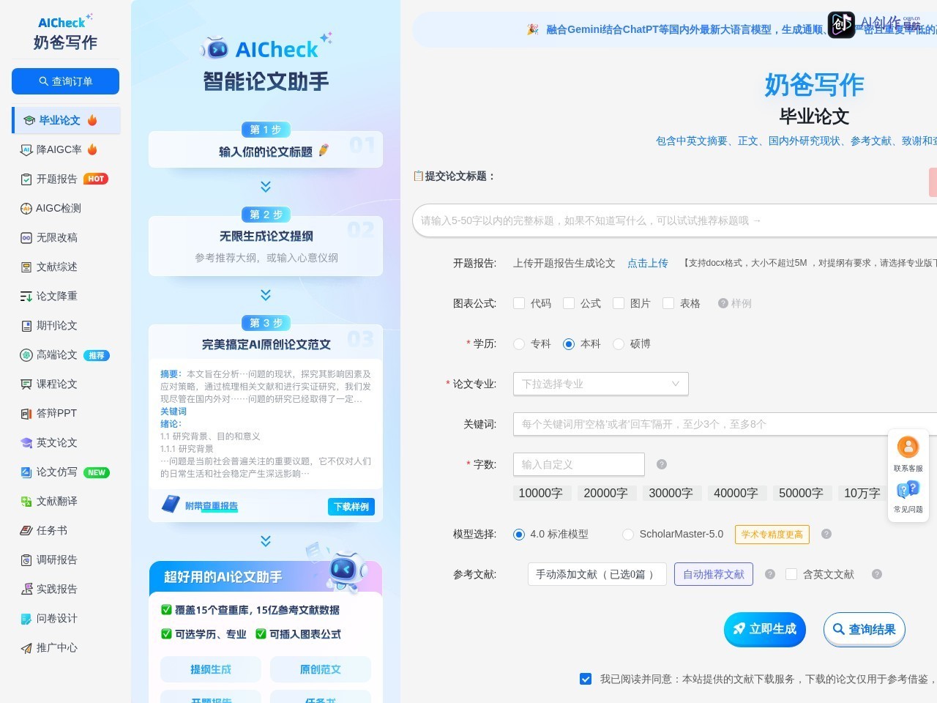Uncheck the 我已阅读并同意 agreement checkbox
This screenshot has width=937, height=703.
[x=586, y=679]
